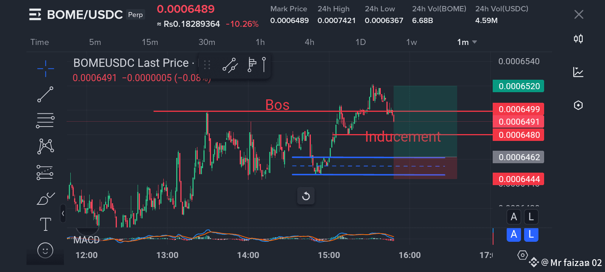Choose vertical pin line in floating toolbar
The height and width of the screenshot is (272, 605).
(x=264, y=65)
